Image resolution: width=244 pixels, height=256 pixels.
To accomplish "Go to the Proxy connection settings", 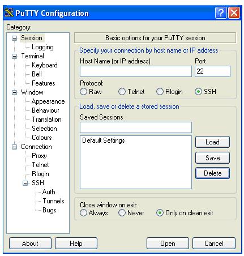I will [39, 156].
